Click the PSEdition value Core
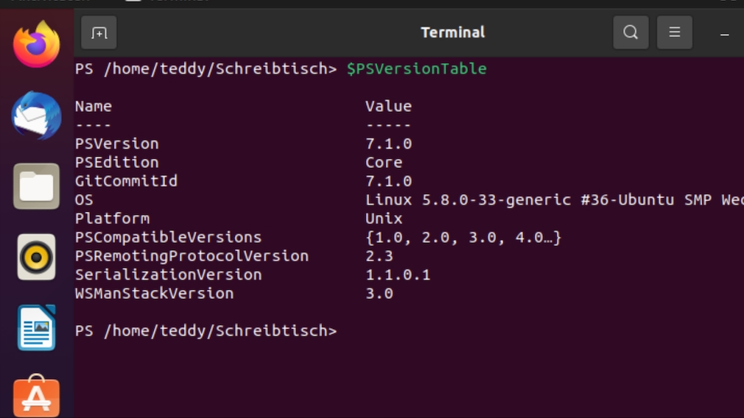This screenshot has width=744, height=418. pos(384,163)
